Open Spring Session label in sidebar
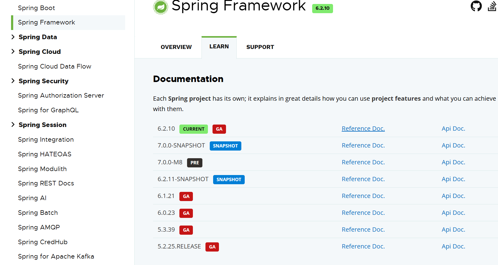The image size is (498, 265). (42, 125)
